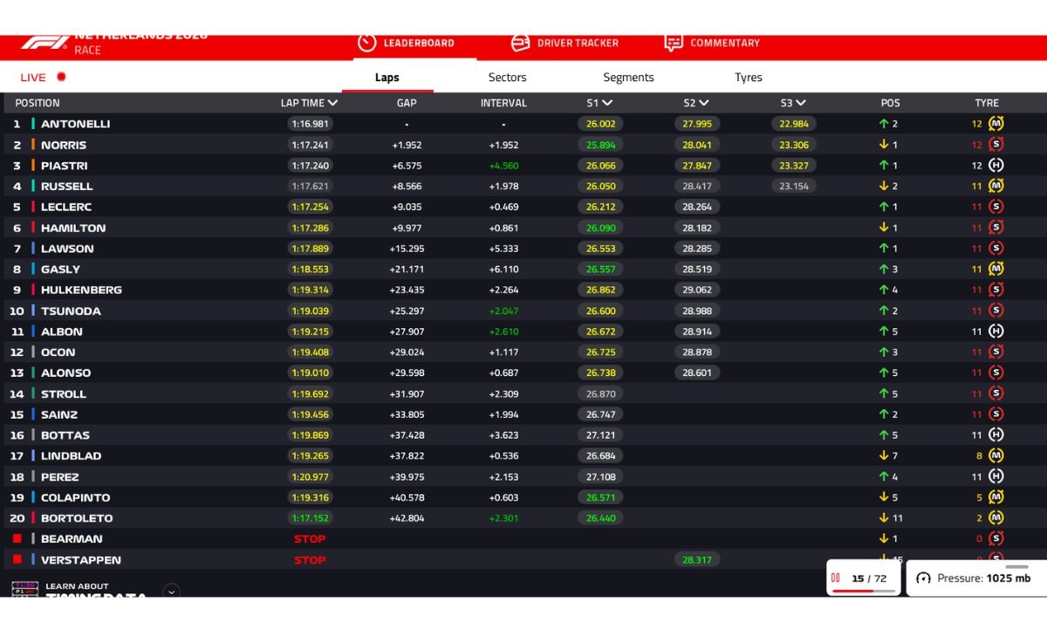
Task: Open the Leaderboard view clock icon
Action: pyautogui.click(x=367, y=43)
